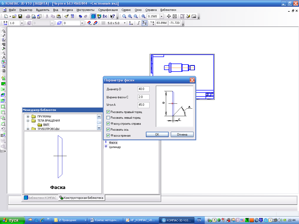Open print preview icon
The height and width of the screenshot is (224, 299).
click(x=33, y=16)
